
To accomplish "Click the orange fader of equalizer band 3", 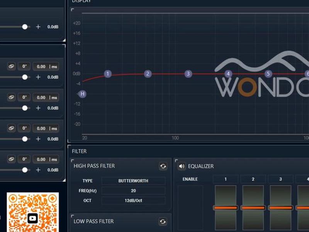I will [281, 208].
